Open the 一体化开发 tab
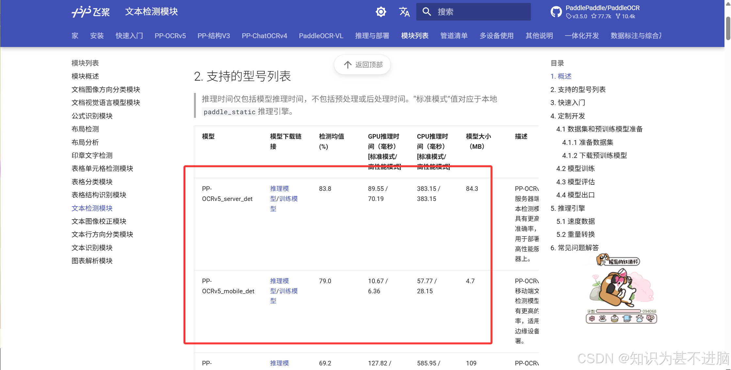This screenshot has width=731, height=370. coord(582,36)
